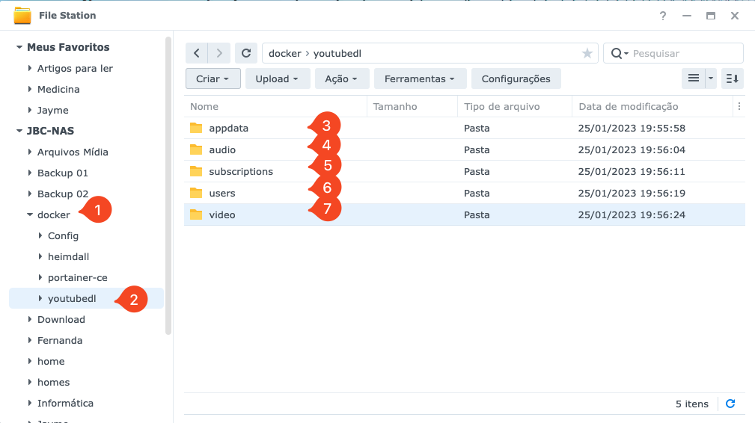Screen dimensions: 755x423
Task: Expand the Ferramentas dropdown
Action: (420, 78)
